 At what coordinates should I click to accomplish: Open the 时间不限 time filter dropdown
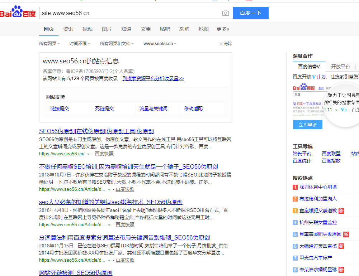coord(80,44)
